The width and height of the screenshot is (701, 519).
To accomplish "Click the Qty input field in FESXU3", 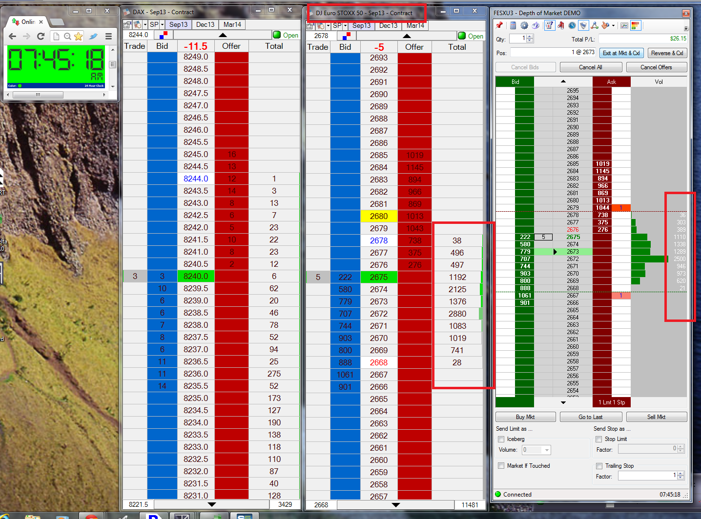I will 518,39.
